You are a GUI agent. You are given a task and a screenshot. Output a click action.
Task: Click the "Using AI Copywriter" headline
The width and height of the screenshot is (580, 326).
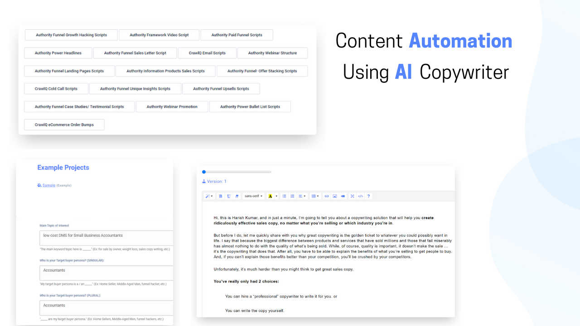426,72
